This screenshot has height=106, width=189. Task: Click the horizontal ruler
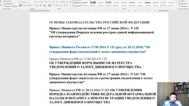click(x=99, y=11)
